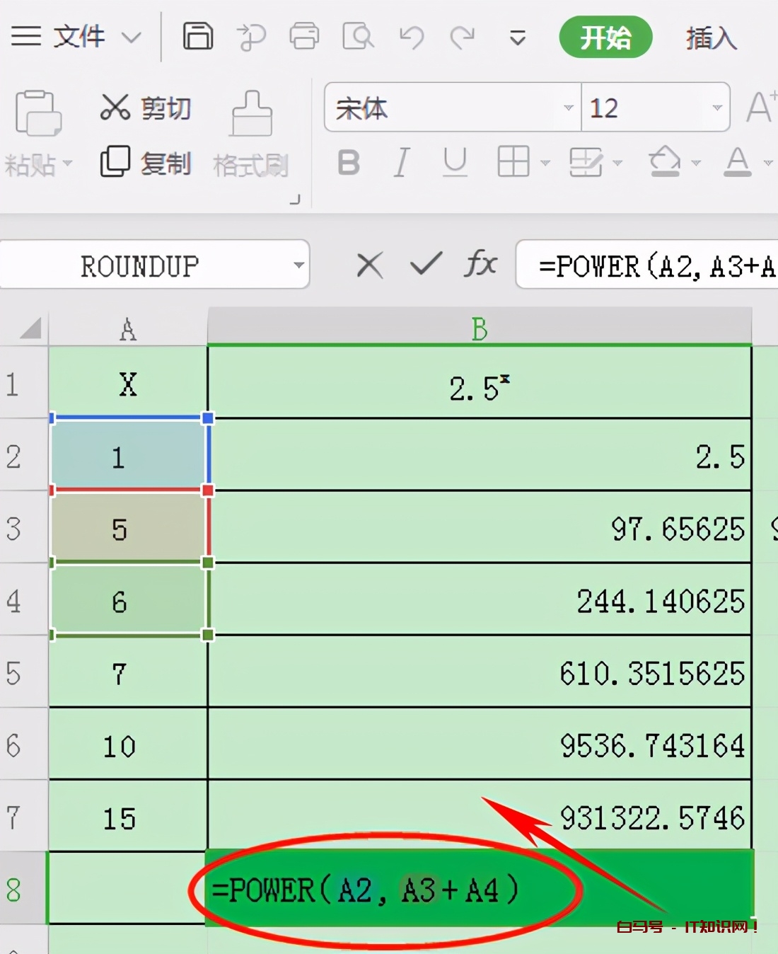778x954 pixels.
Task: Toggle Underline formatting
Action: [455, 163]
